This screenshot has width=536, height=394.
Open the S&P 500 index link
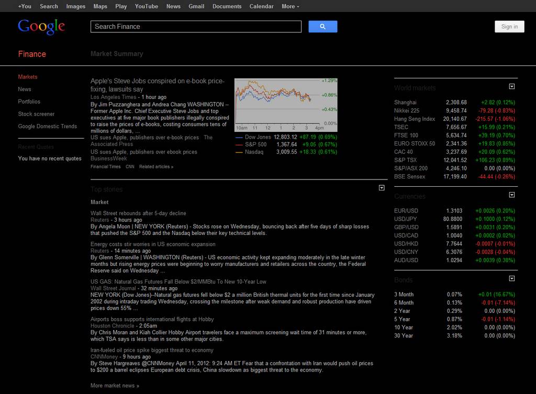point(255,144)
